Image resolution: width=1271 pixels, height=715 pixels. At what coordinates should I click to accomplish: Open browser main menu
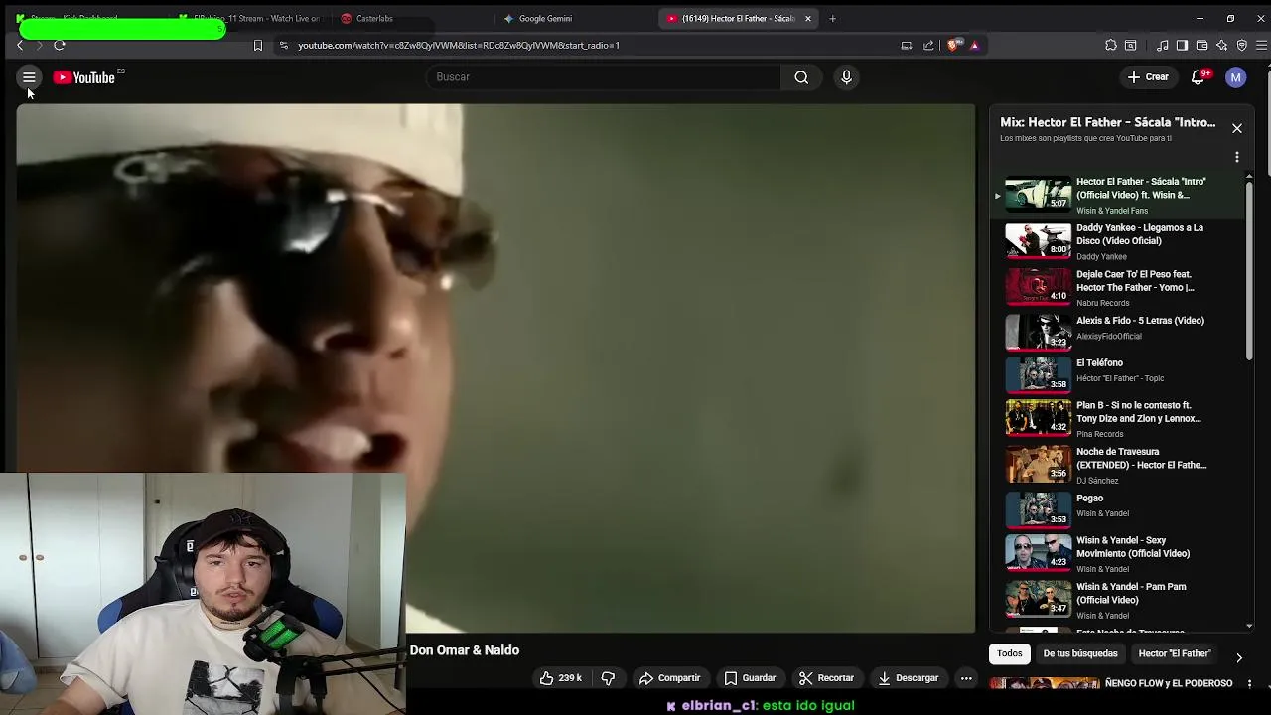coord(1261,45)
